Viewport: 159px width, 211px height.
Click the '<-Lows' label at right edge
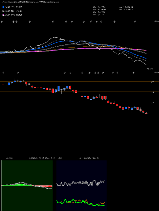pyautogui.click(x=156, y=72)
